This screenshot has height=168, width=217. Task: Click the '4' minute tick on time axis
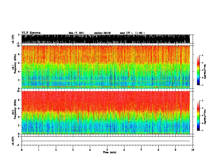click(90, 150)
